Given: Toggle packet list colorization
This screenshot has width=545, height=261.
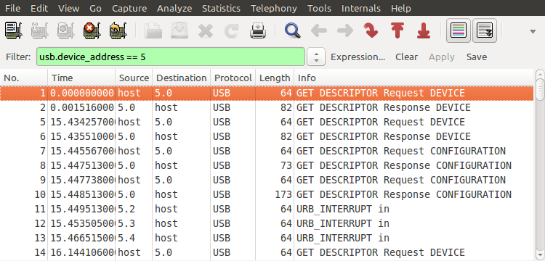Looking at the screenshot, I should [459, 30].
